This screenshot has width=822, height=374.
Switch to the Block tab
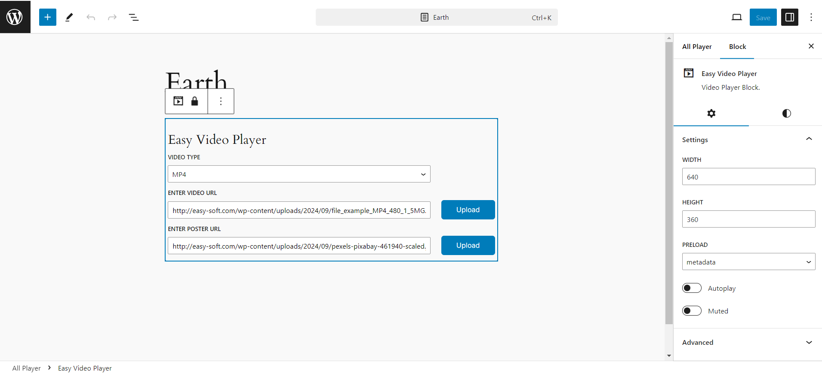(737, 46)
